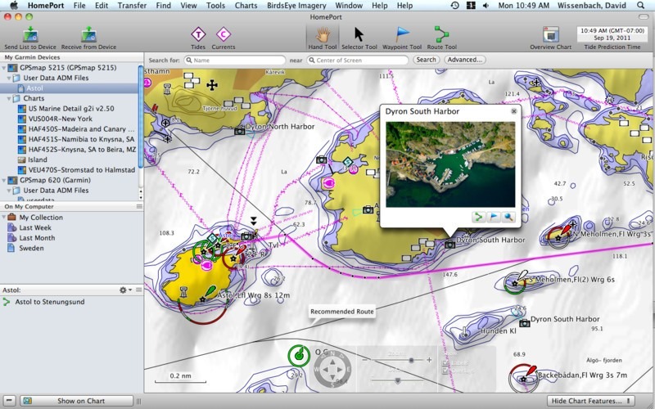Viewport: 655px width, 409px height.
Task: Click Show on Chart button
Action: tap(77, 401)
